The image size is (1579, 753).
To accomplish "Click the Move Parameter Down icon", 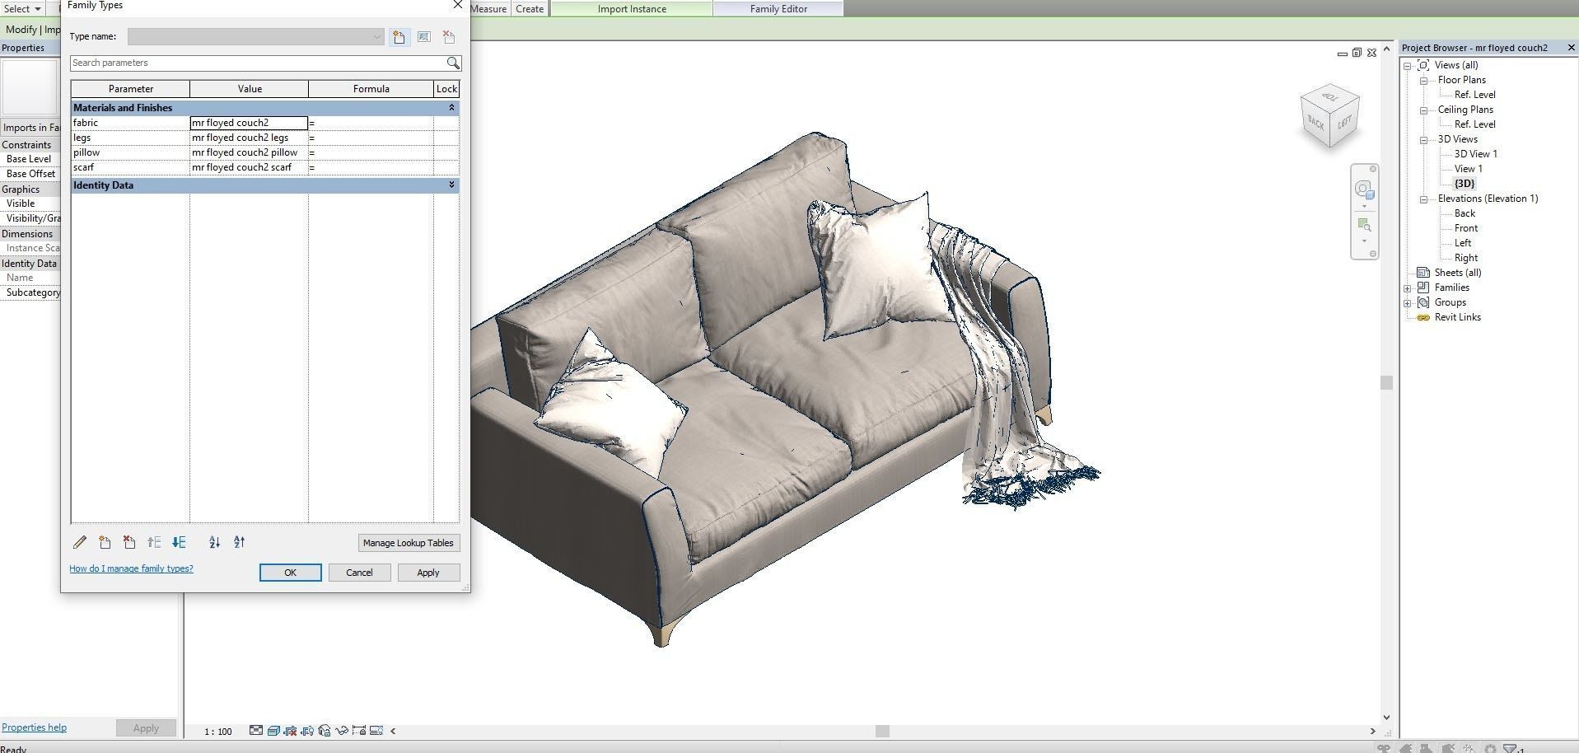I will 179,542.
